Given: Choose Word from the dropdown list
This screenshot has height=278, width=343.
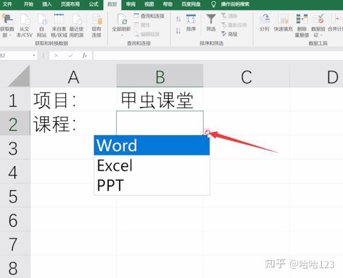Looking at the screenshot, I should pyautogui.click(x=152, y=145).
